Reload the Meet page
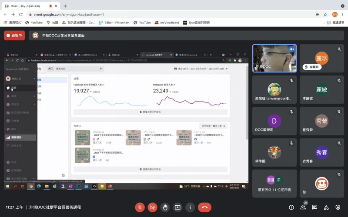This screenshot has height=217, width=348. pyautogui.click(x=21, y=14)
